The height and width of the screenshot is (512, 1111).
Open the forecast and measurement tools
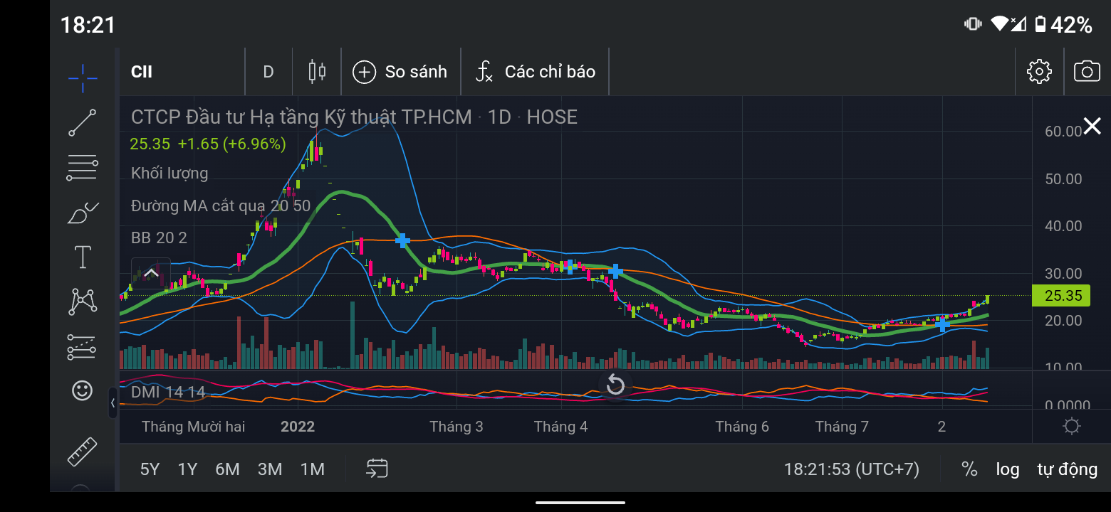click(x=83, y=346)
